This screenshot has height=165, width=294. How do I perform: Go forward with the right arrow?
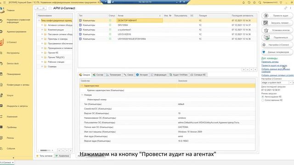[44, 8]
